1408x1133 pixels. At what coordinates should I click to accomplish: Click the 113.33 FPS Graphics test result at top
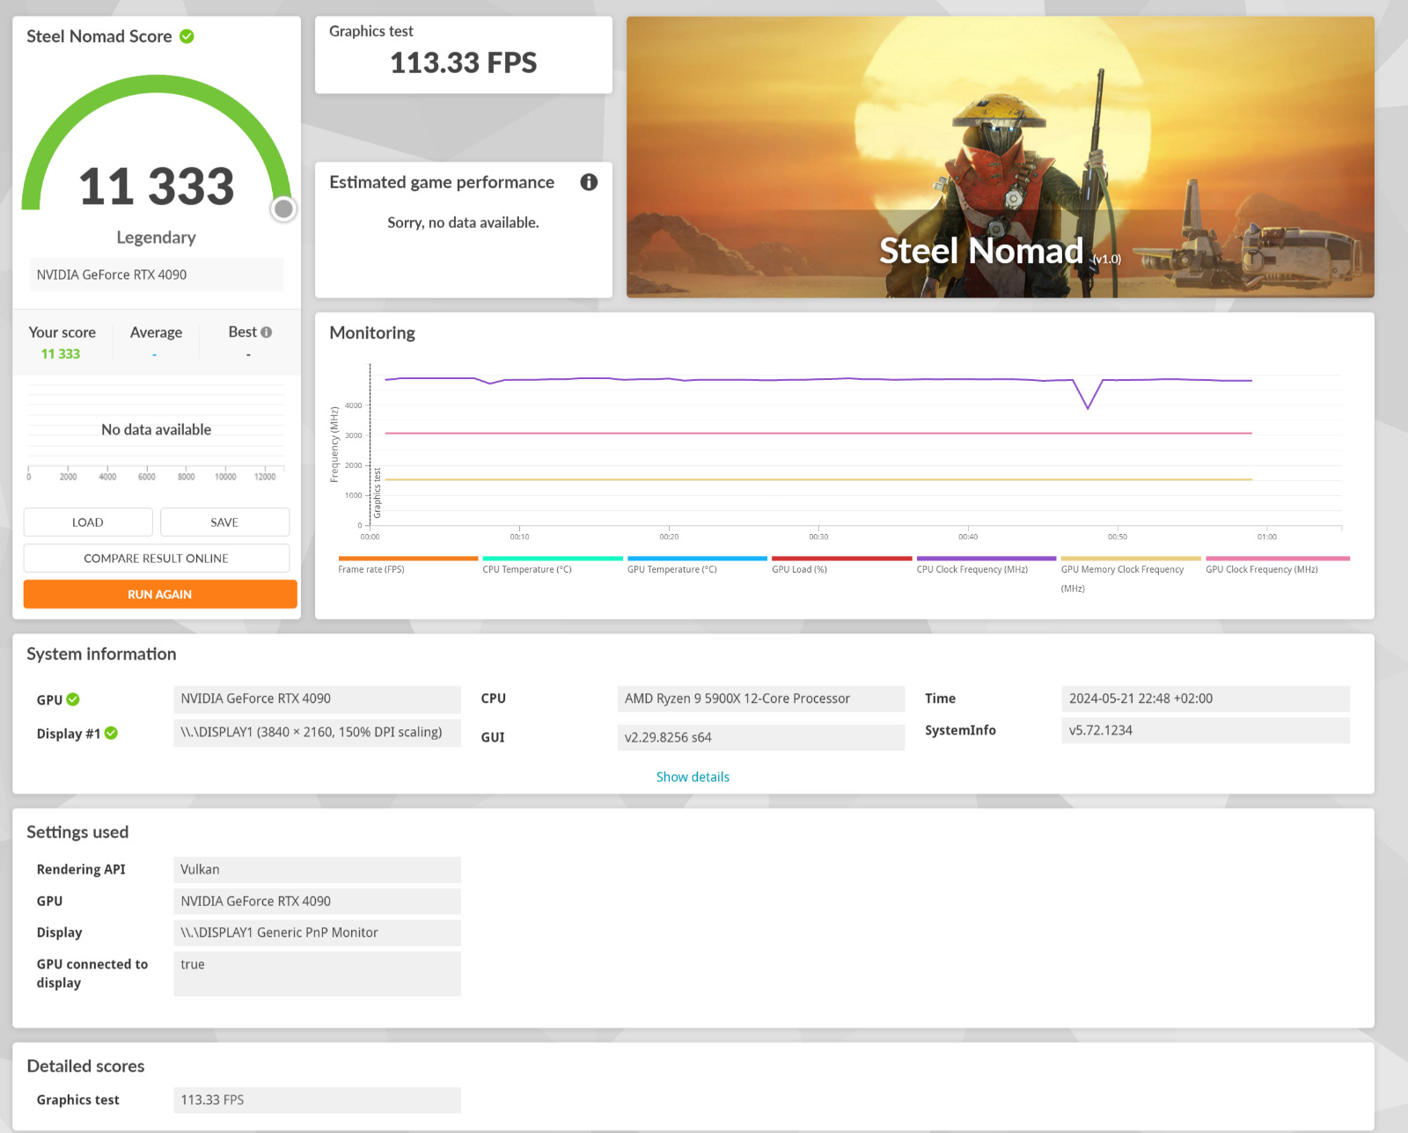tap(464, 62)
